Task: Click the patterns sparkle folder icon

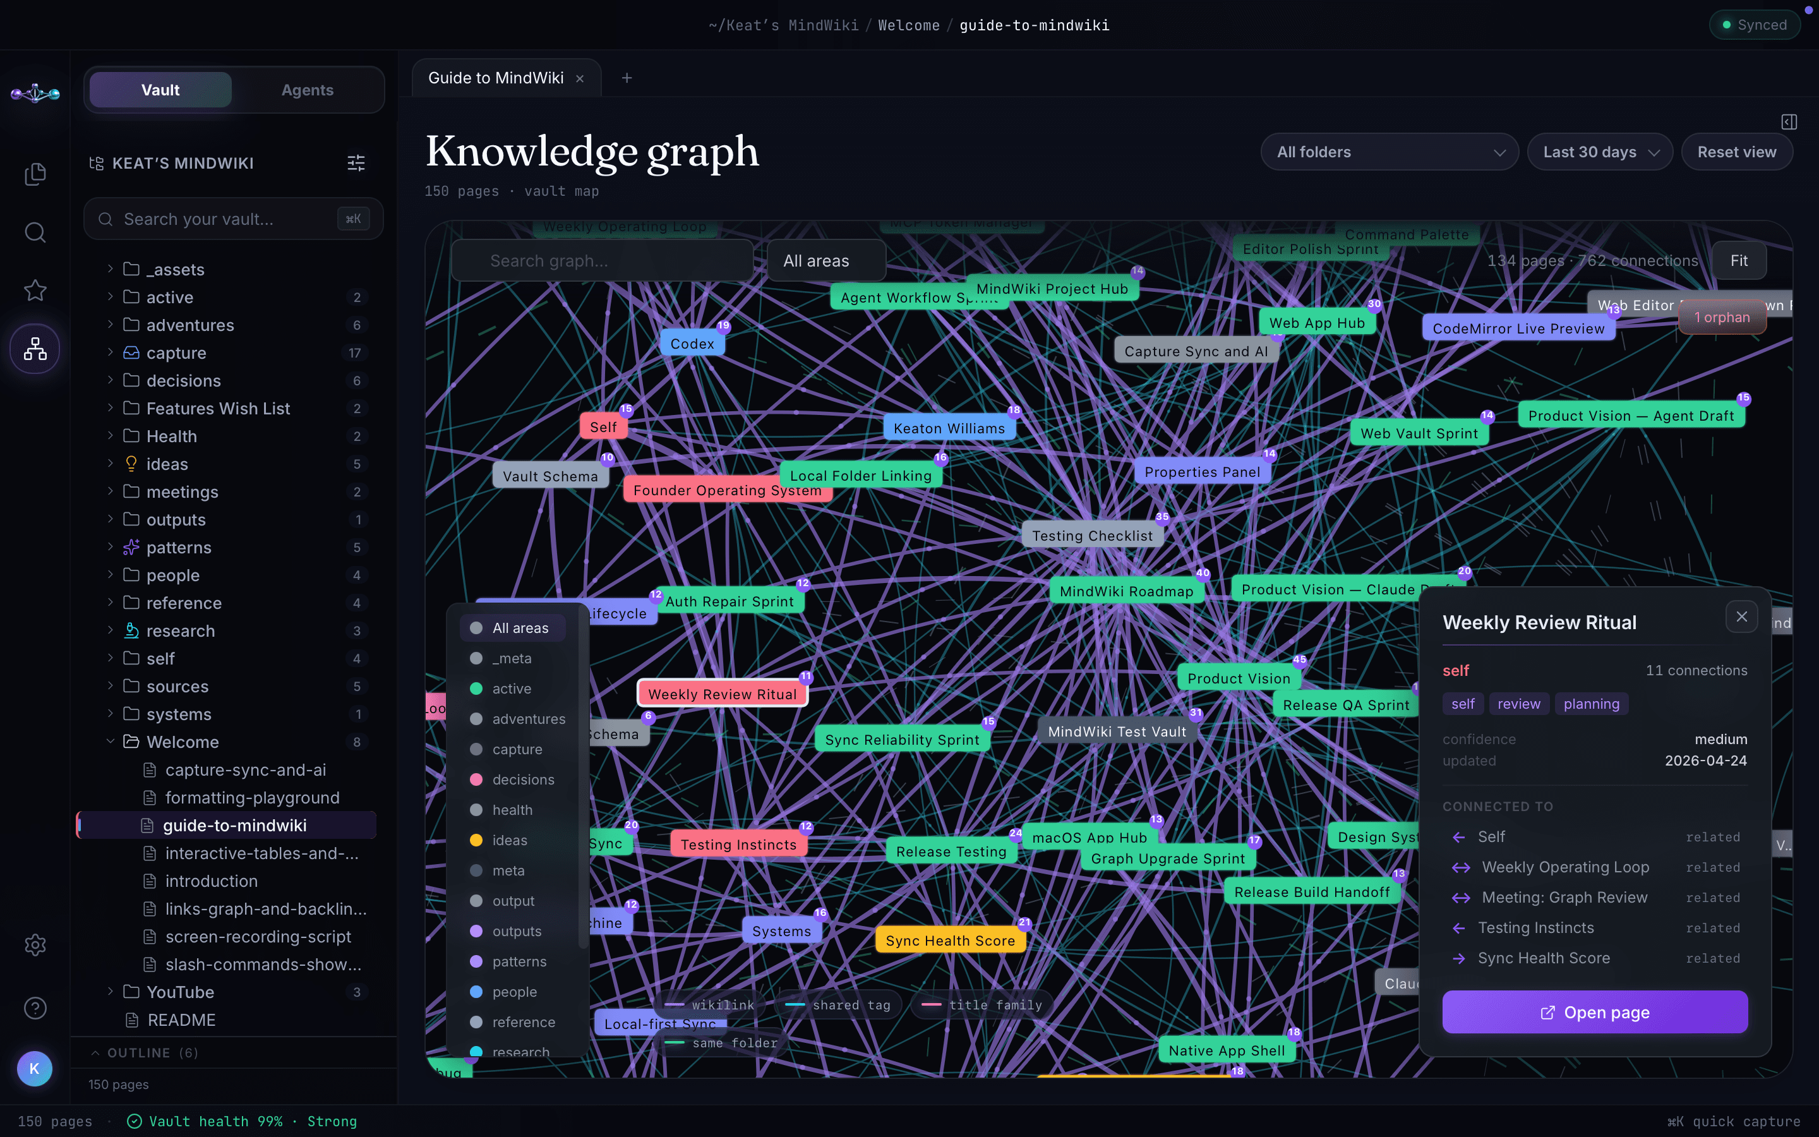Action: point(131,548)
